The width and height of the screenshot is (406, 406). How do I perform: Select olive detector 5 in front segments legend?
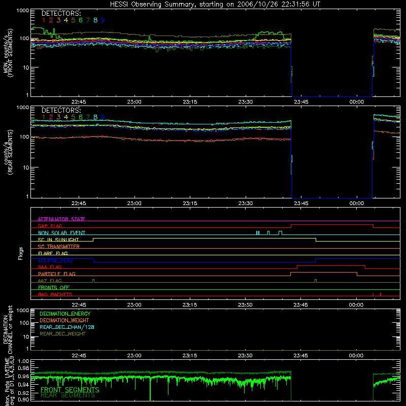[x=73, y=20]
